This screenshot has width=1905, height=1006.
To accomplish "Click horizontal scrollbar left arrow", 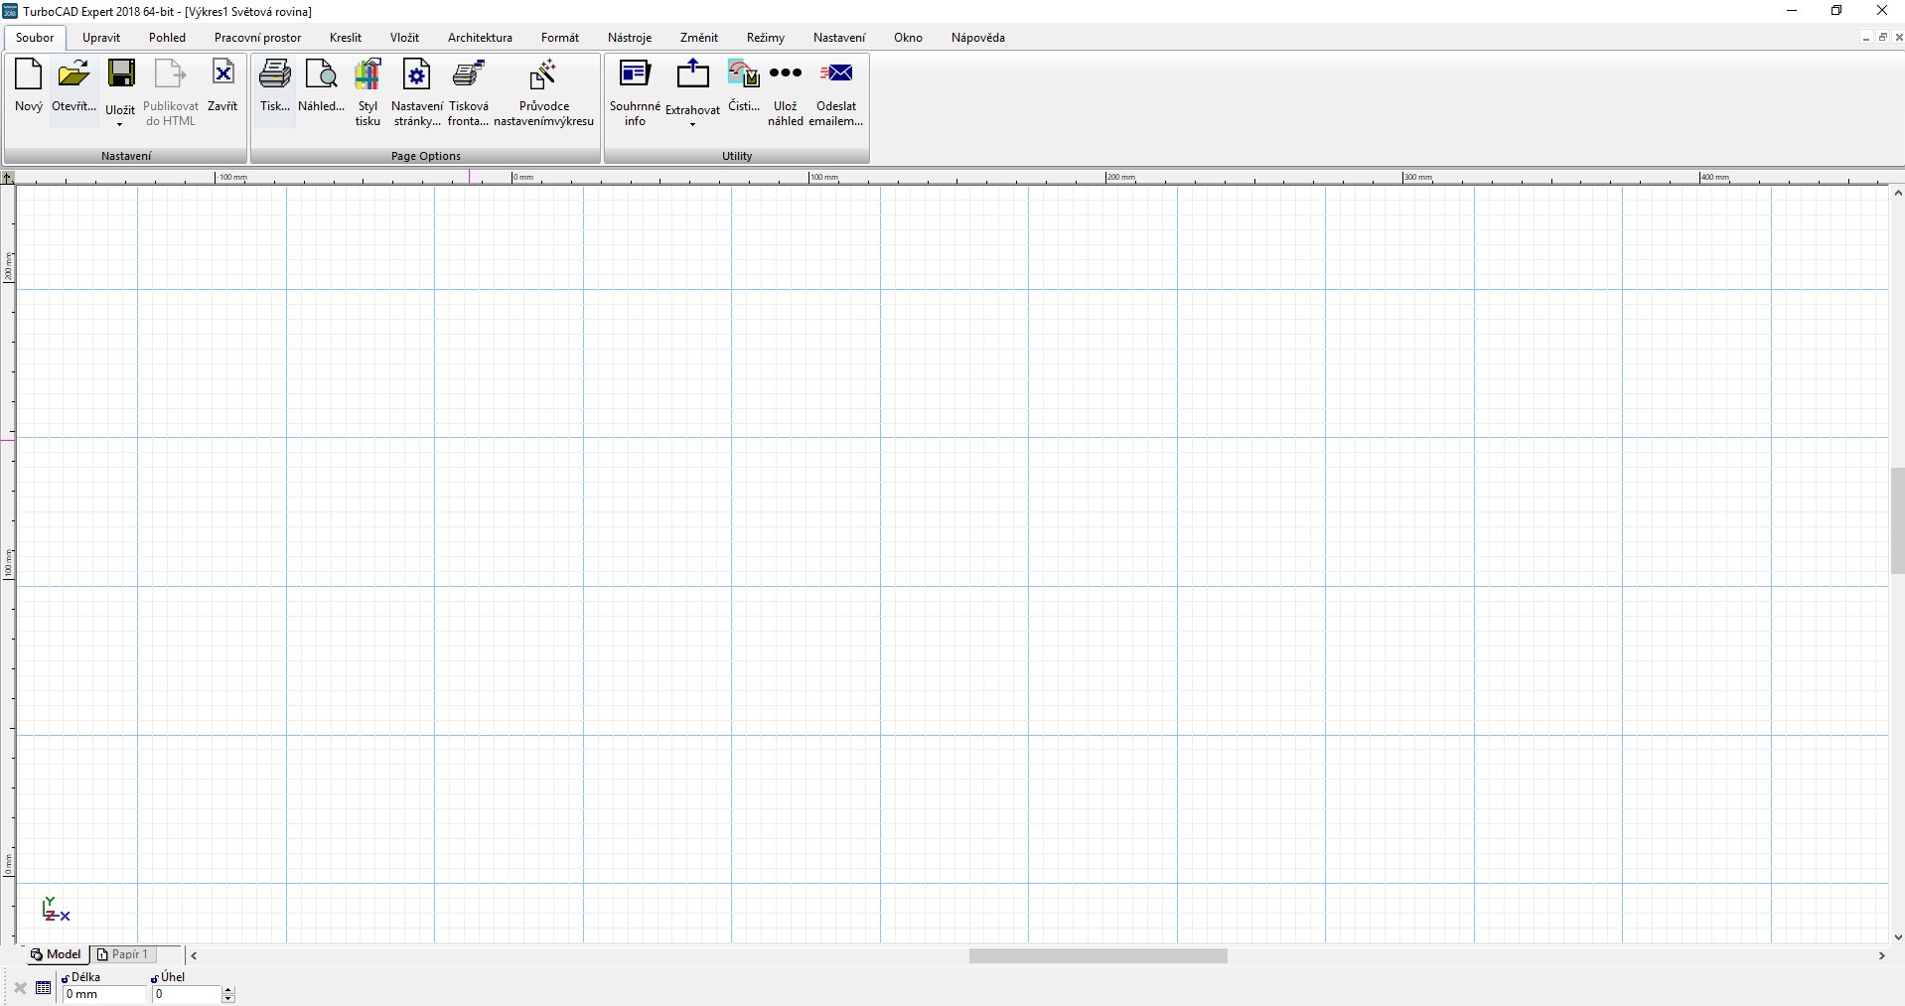I will coord(195,955).
